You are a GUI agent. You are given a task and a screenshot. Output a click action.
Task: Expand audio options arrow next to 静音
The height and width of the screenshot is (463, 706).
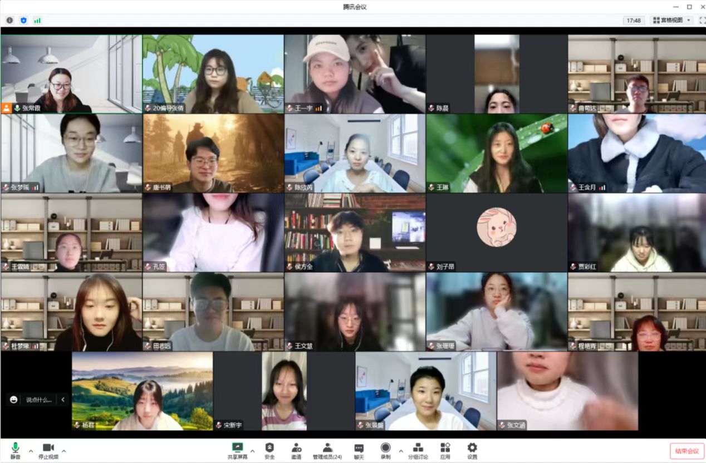[x=31, y=451]
